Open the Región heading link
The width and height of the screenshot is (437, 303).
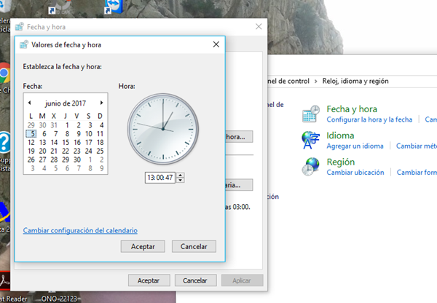pyautogui.click(x=341, y=162)
